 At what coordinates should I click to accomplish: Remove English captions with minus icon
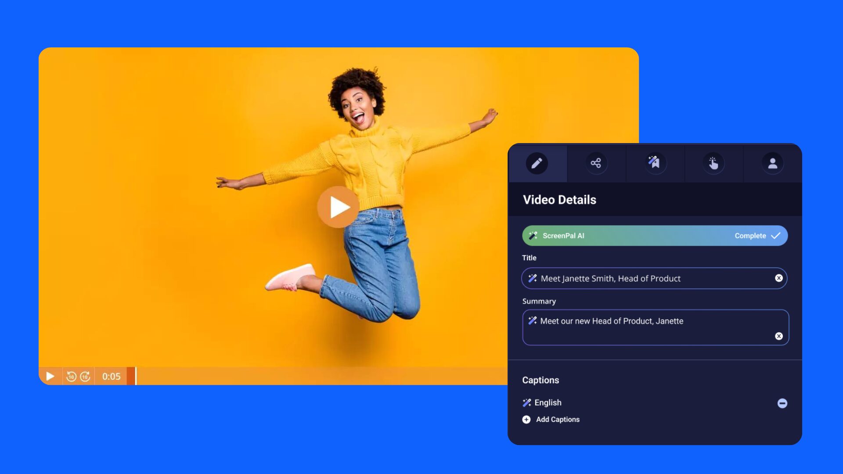coord(782,403)
